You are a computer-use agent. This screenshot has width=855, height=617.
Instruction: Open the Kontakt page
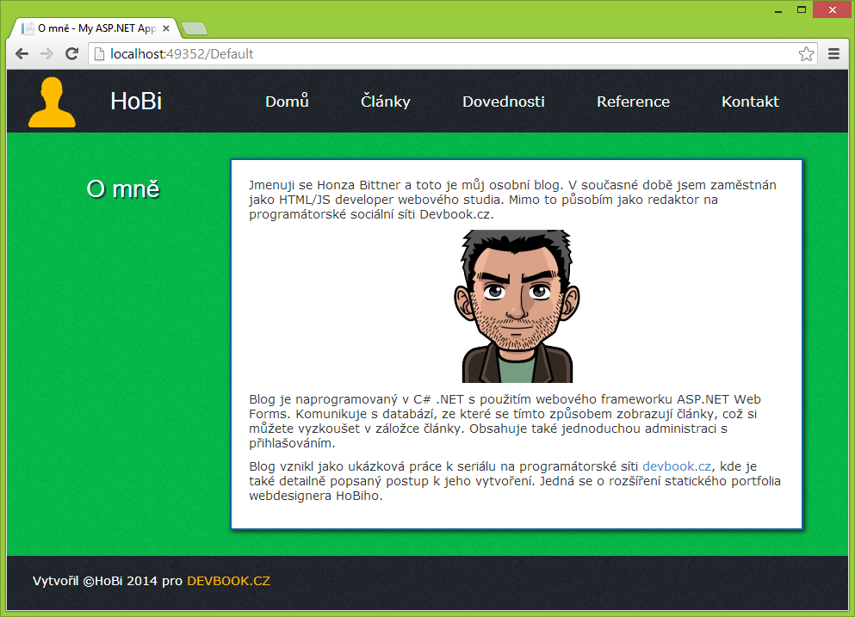coord(749,101)
